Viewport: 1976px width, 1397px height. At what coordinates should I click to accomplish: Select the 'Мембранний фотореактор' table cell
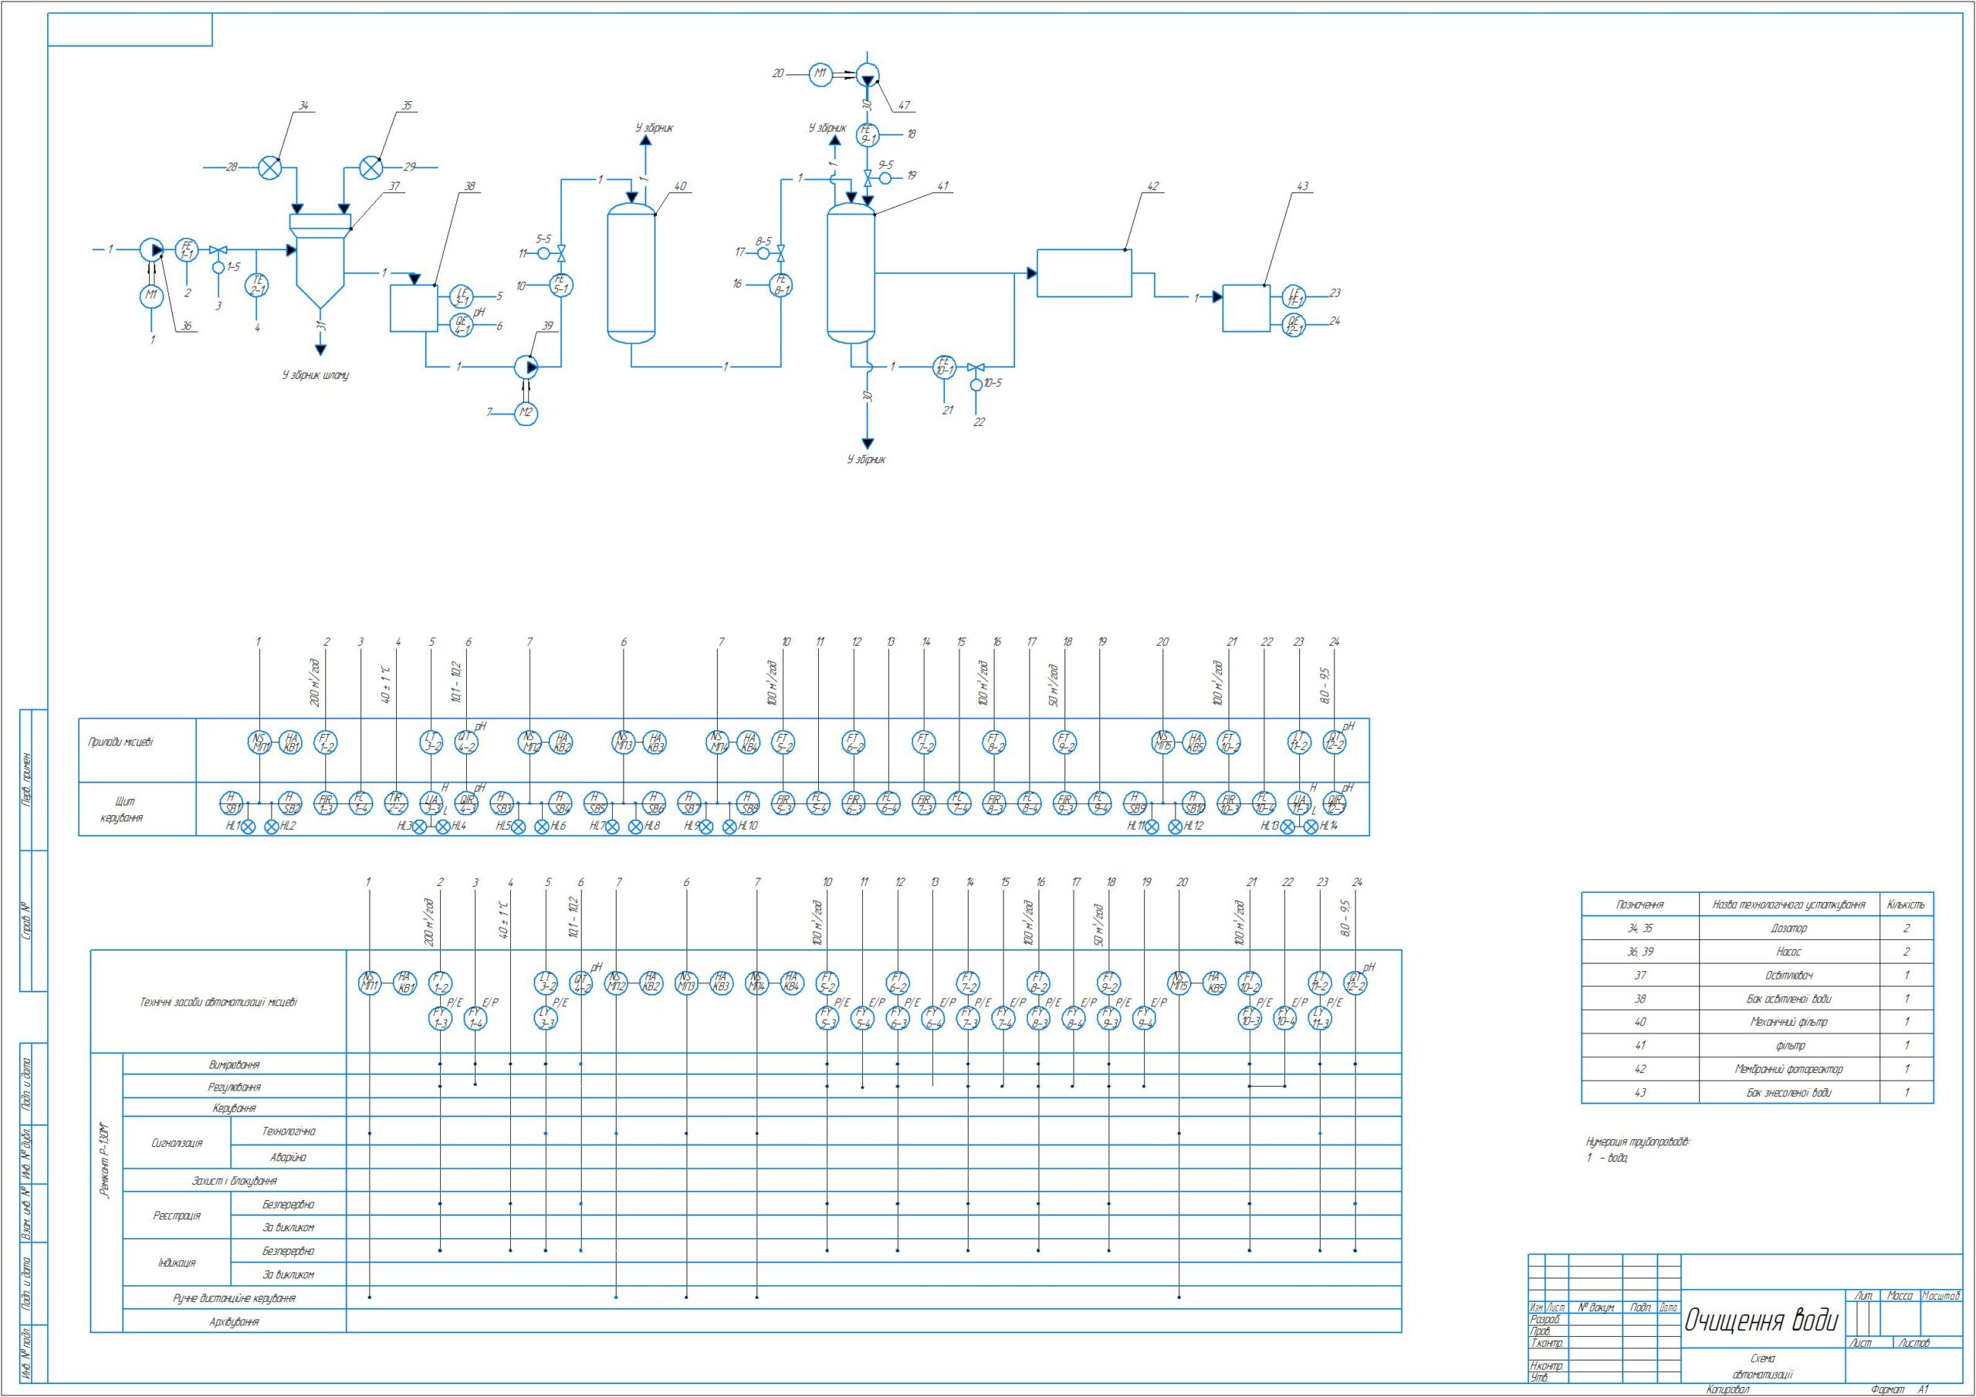pyautogui.click(x=1788, y=1069)
